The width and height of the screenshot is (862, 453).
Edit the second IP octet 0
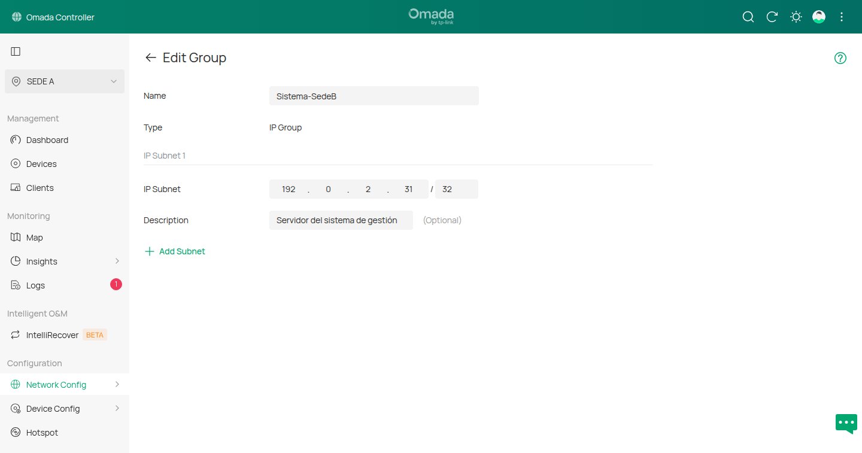(328, 189)
